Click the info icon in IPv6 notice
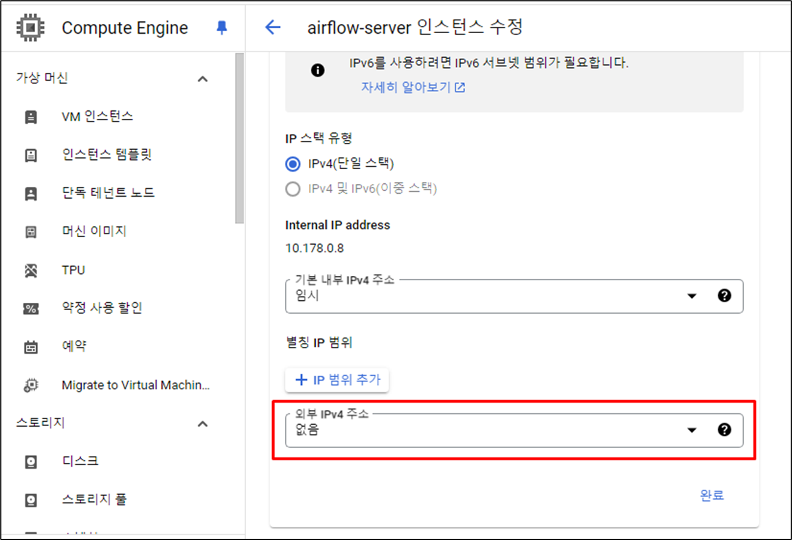 coord(317,70)
